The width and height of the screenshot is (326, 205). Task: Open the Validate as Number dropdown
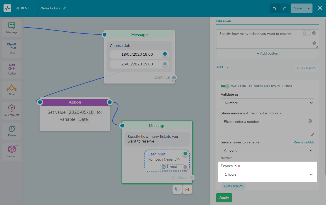(x=267, y=103)
